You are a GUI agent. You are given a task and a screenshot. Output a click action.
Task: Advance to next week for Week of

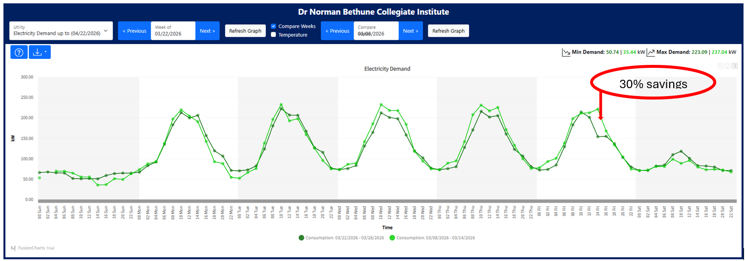point(207,31)
